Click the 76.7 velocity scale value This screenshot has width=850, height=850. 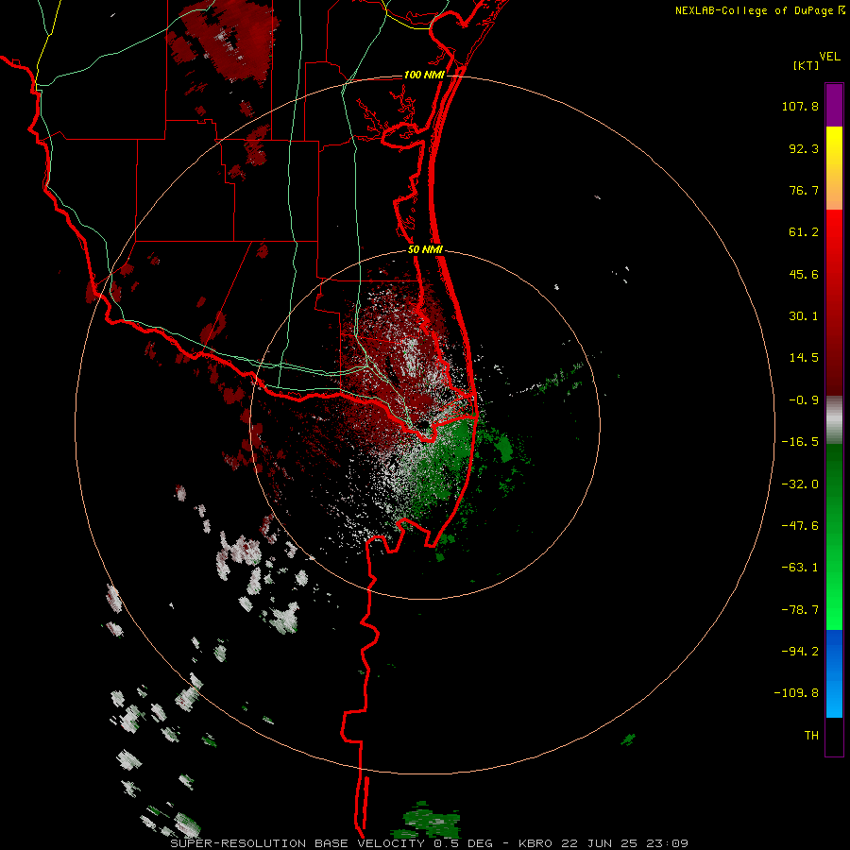(x=804, y=190)
